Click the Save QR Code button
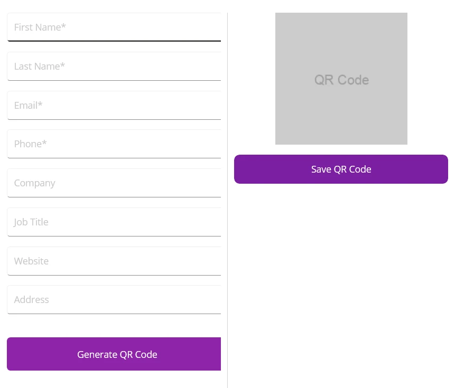Viewport: 455px width, 388px height. (x=341, y=169)
